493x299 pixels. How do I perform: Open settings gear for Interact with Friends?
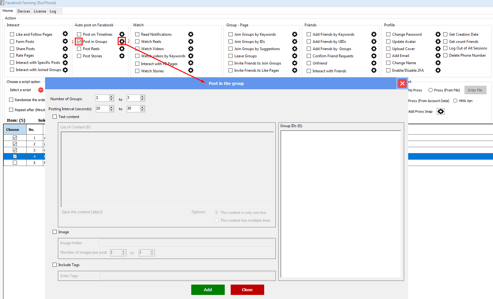pos(374,70)
